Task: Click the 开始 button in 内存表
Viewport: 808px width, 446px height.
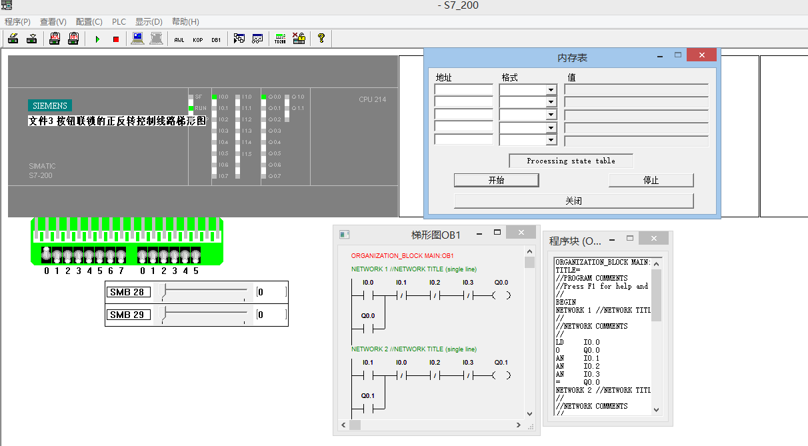Action: point(496,180)
